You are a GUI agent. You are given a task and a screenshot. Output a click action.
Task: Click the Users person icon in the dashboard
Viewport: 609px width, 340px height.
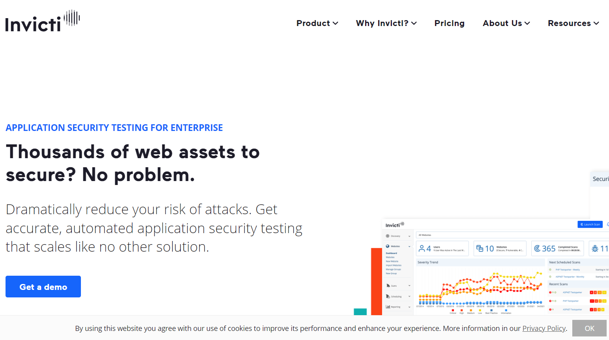click(x=422, y=248)
